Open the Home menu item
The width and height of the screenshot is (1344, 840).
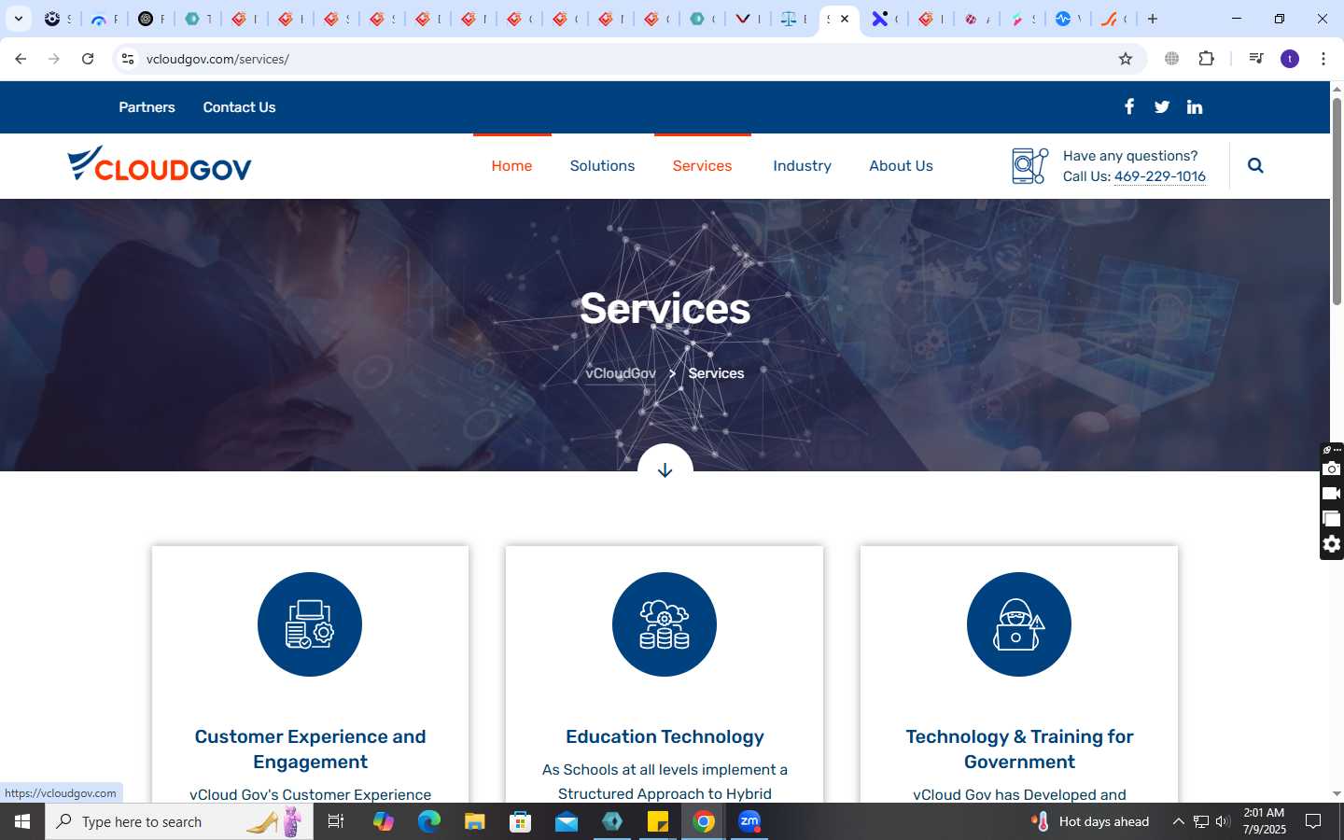coord(511,165)
